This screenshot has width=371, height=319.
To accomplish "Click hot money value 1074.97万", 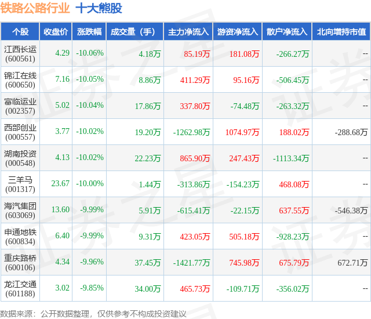I will click(242, 132).
